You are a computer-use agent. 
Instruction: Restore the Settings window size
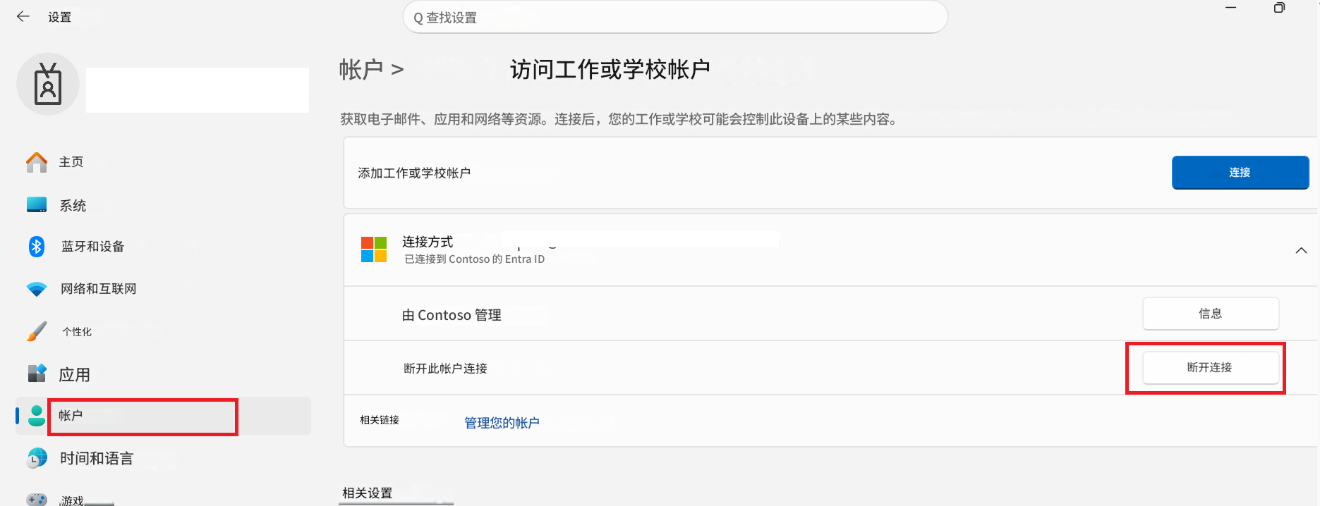[x=1279, y=8]
